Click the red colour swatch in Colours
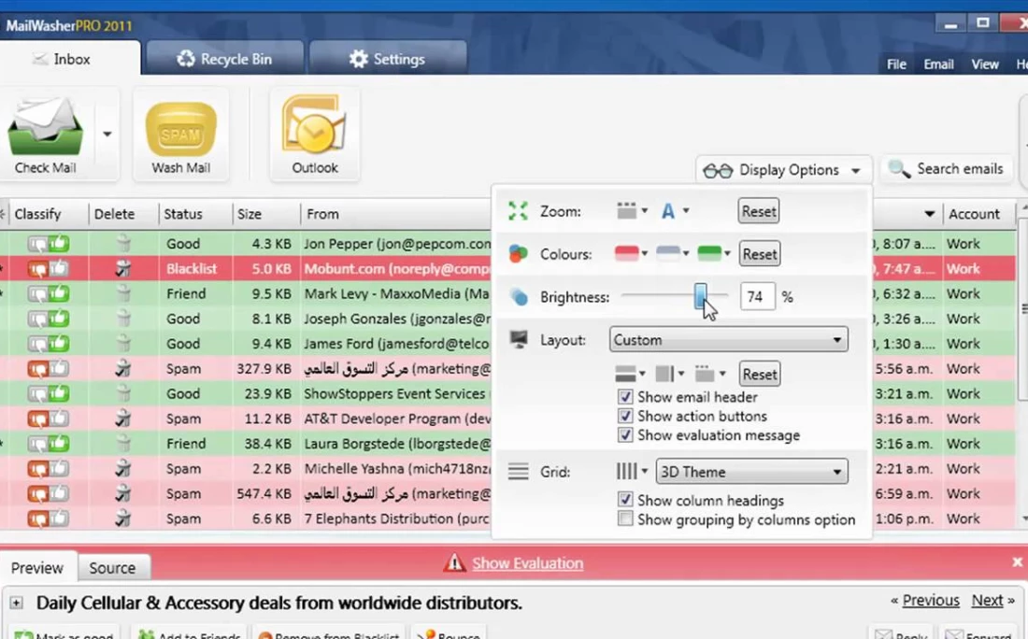The height and width of the screenshot is (639, 1028). pyautogui.click(x=626, y=253)
